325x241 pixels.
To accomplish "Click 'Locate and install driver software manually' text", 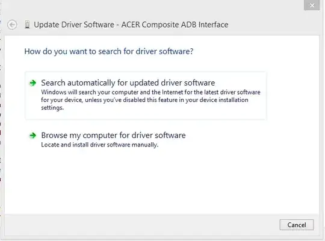I will [x=100, y=145].
